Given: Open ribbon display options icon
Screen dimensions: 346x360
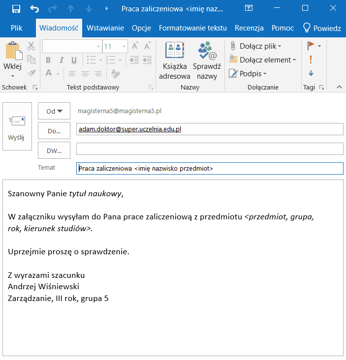Looking at the screenshot, I should [x=249, y=8].
